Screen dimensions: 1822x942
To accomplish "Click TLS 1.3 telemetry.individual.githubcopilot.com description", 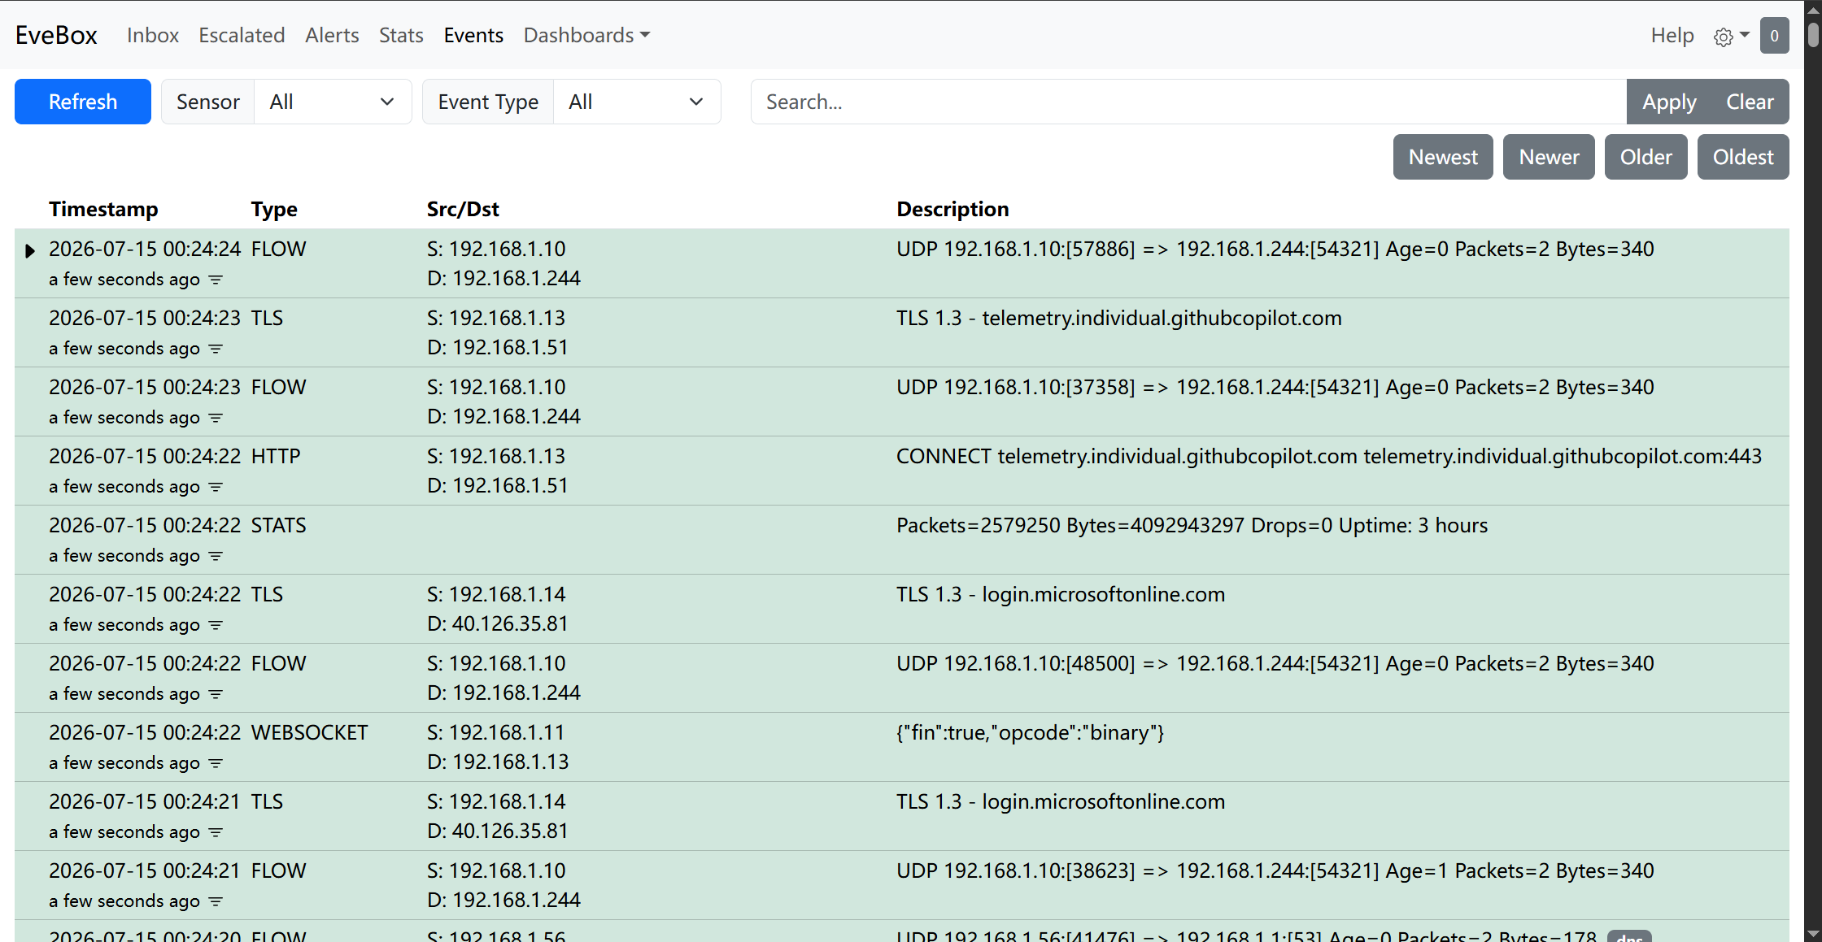I will click(1119, 318).
